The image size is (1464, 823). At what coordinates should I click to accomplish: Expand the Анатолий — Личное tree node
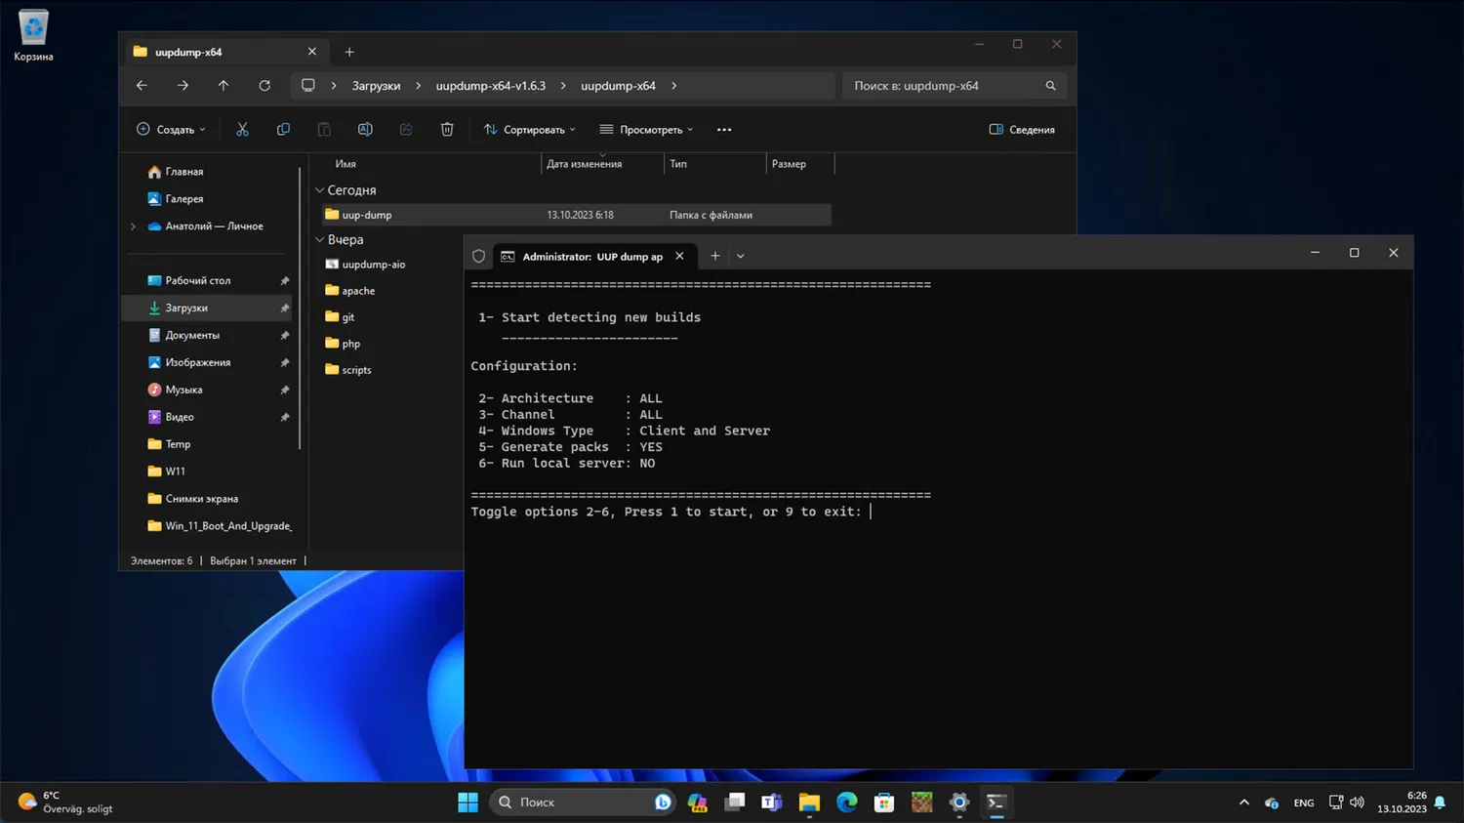pyautogui.click(x=134, y=226)
